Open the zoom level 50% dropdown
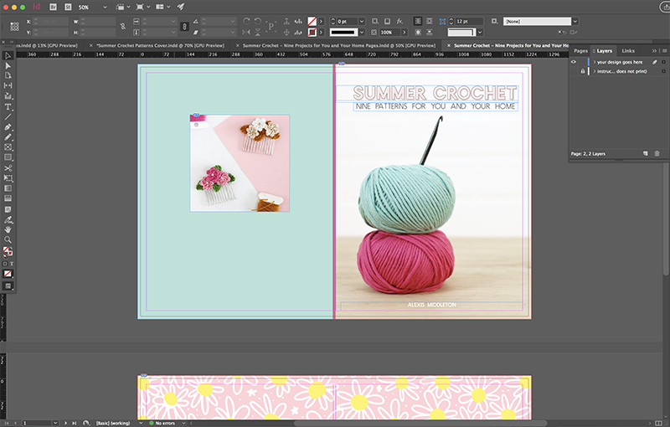 pyautogui.click(x=105, y=8)
